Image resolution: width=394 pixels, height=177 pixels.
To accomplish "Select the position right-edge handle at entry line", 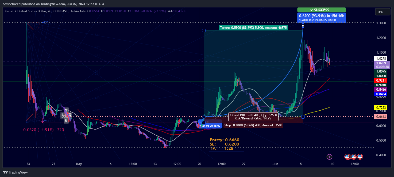I will (x=303, y=117).
